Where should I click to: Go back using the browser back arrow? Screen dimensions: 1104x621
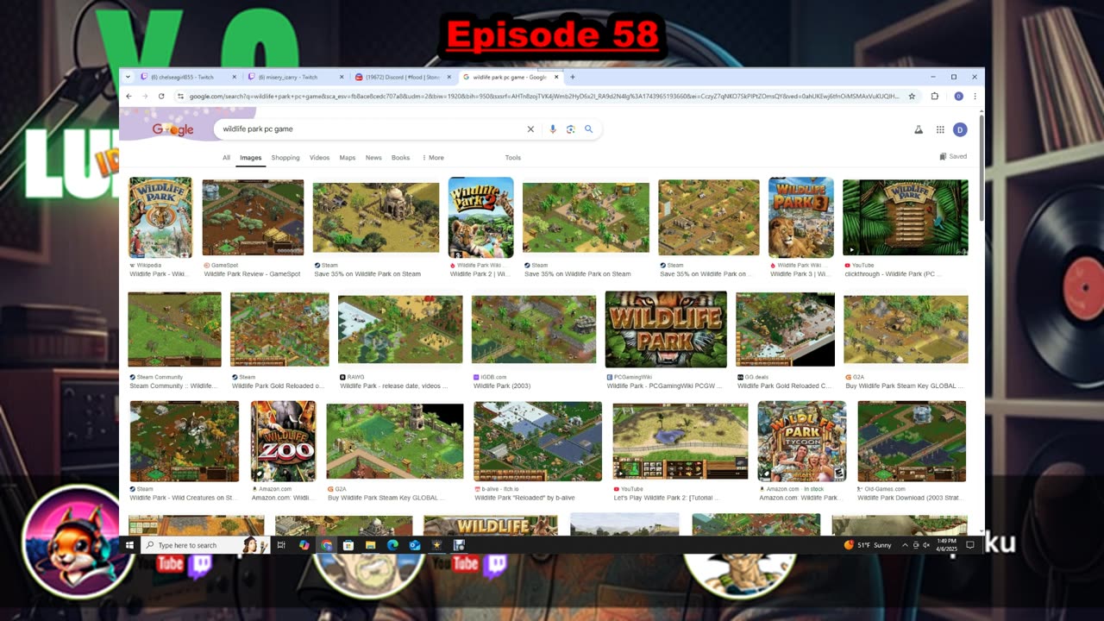point(129,96)
